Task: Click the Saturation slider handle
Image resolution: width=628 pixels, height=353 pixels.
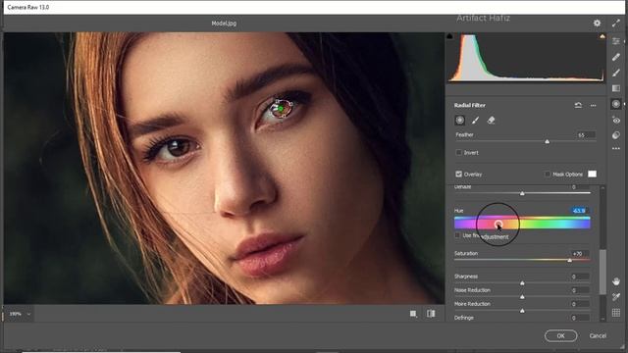Action: (x=569, y=260)
